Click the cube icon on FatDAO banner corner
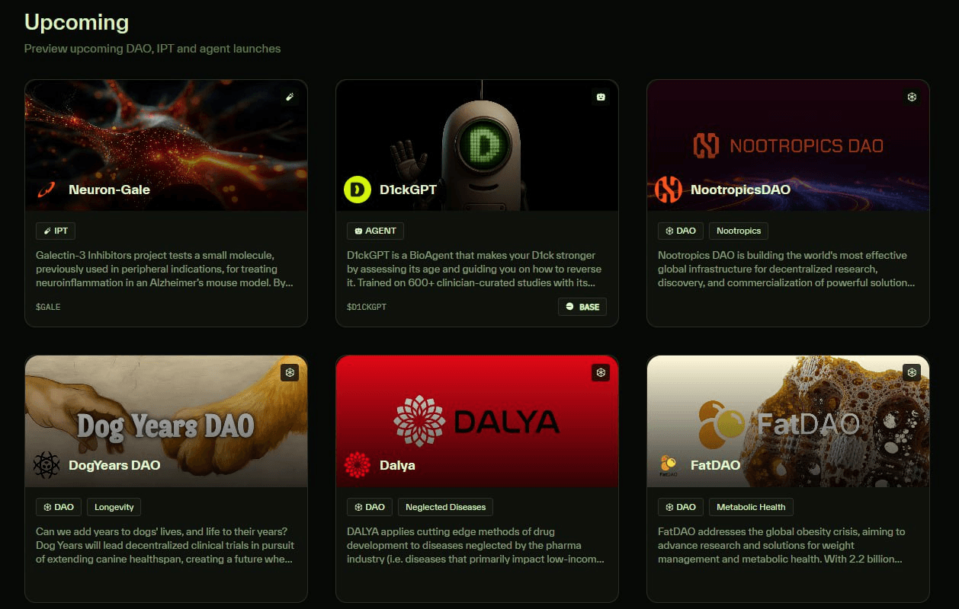959x609 pixels. pyautogui.click(x=912, y=372)
